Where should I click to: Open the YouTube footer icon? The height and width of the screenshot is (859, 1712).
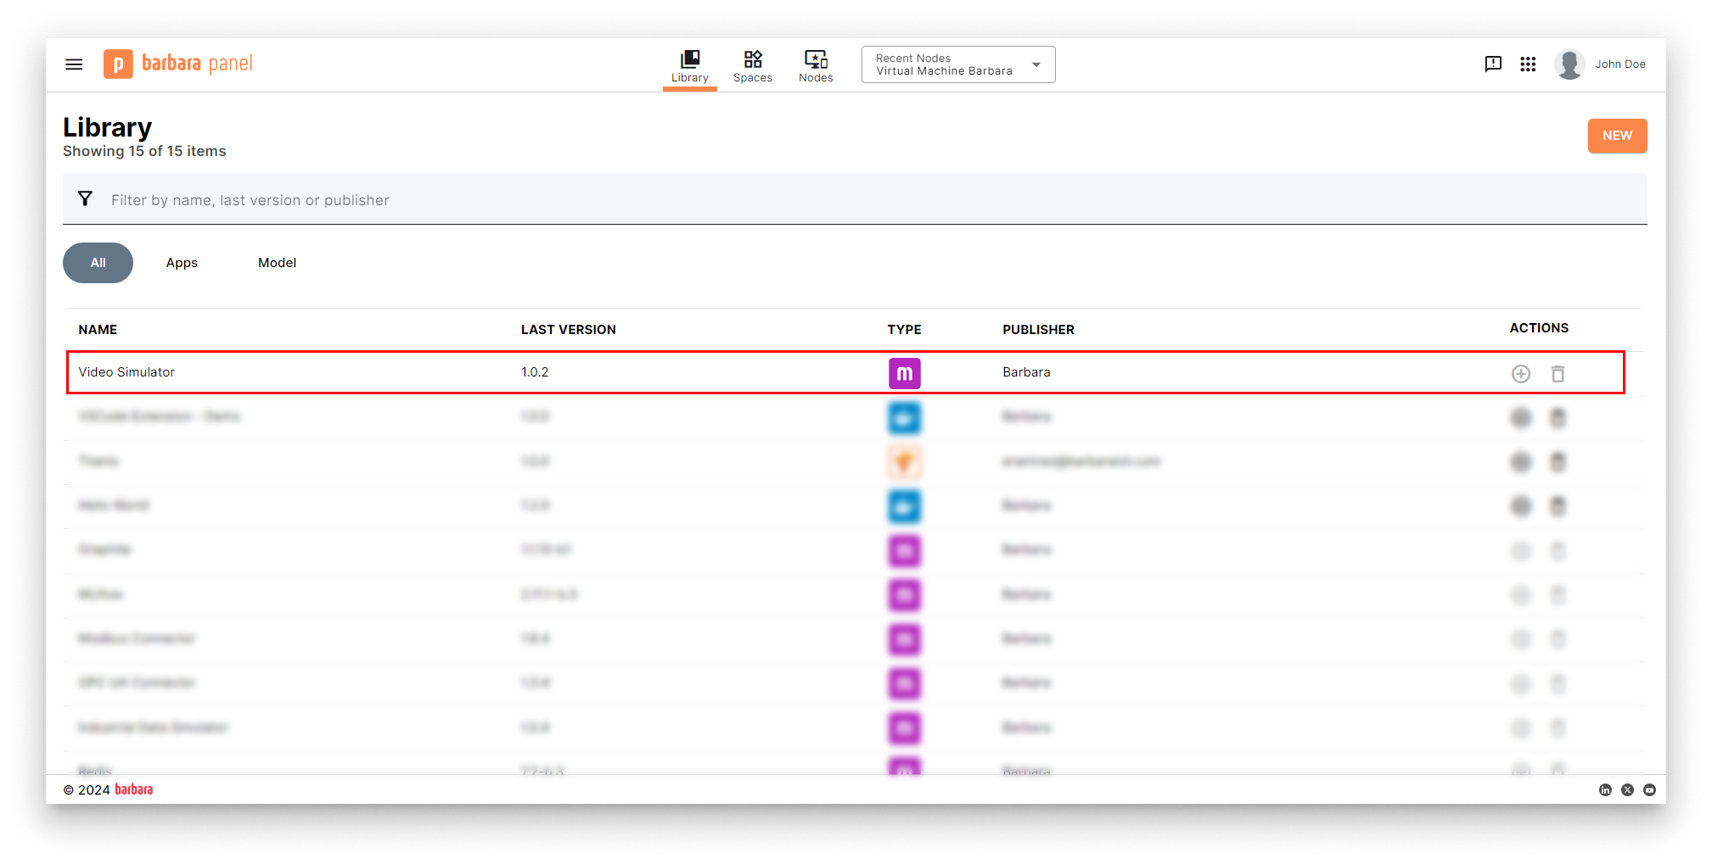click(1649, 789)
